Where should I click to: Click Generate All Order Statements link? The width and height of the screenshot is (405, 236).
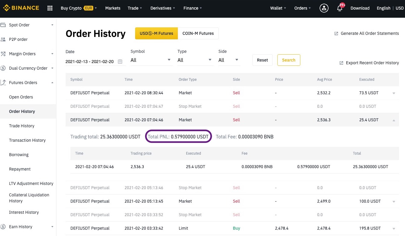tap(370, 33)
